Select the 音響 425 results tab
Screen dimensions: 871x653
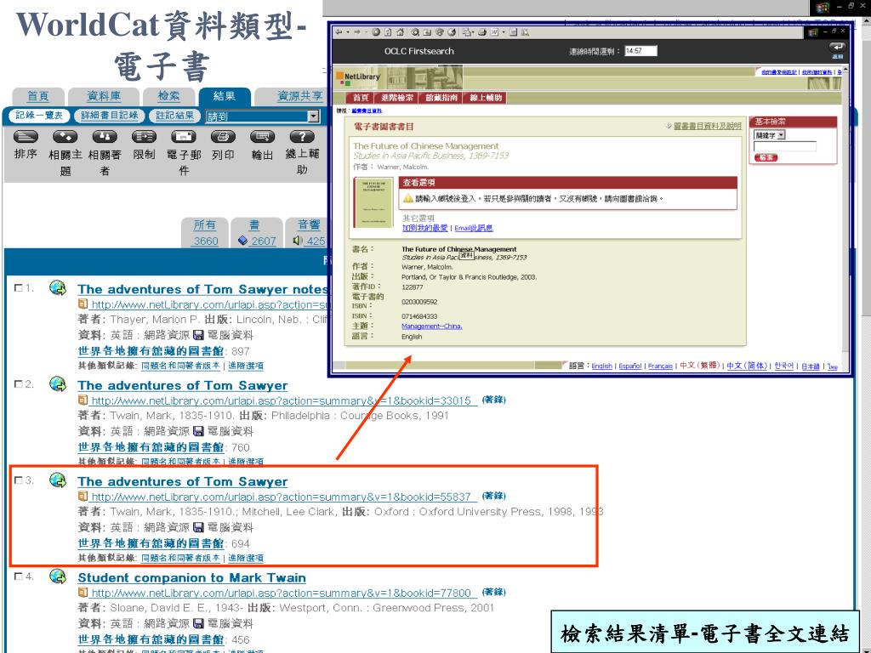306,233
